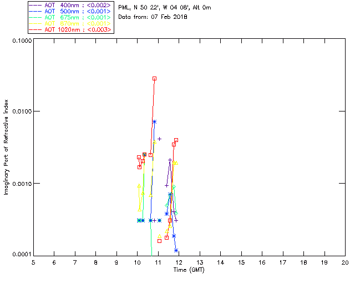355x284 pixels.
Task: Click the AOT 870nm legend entry
Action: pos(71,23)
